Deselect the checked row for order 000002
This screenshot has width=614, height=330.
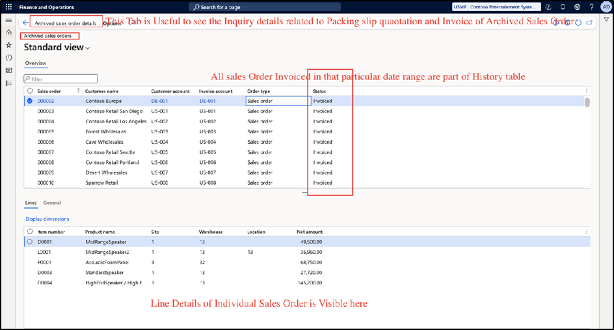click(x=30, y=101)
